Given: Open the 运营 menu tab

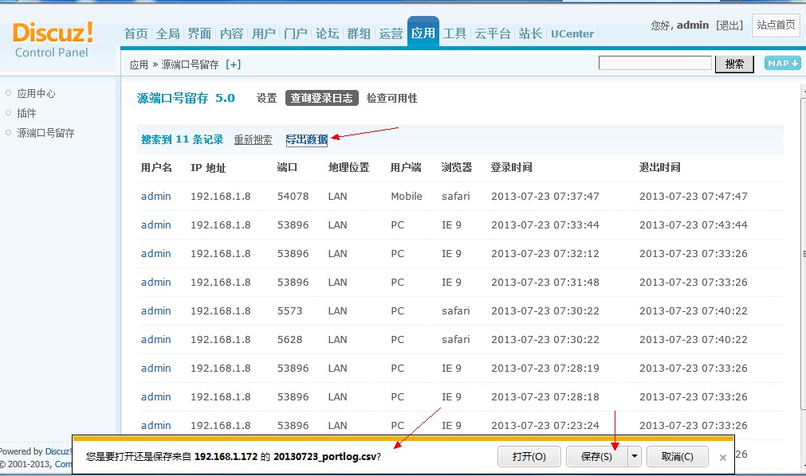Looking at the screenshot, I should pyautogui.click(x=391, y=34).
